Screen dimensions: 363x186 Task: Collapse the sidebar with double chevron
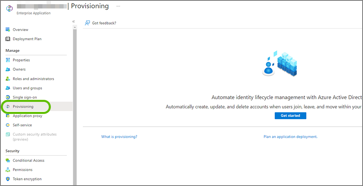[x=73, y=21]
